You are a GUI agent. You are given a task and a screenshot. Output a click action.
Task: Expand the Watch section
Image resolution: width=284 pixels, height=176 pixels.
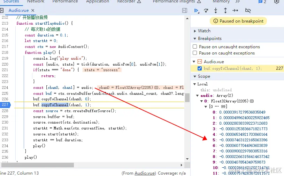pyautogui.click(x=195, y=31)
